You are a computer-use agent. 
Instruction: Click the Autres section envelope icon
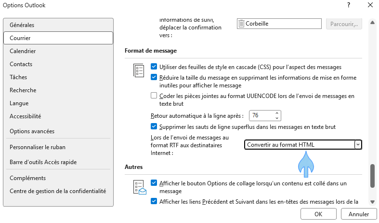click(x=140, y=187)
